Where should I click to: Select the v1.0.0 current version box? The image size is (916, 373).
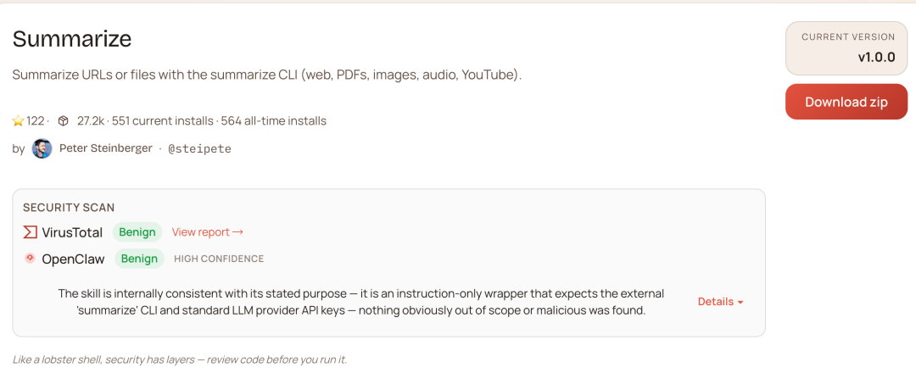tap(846, 48)
